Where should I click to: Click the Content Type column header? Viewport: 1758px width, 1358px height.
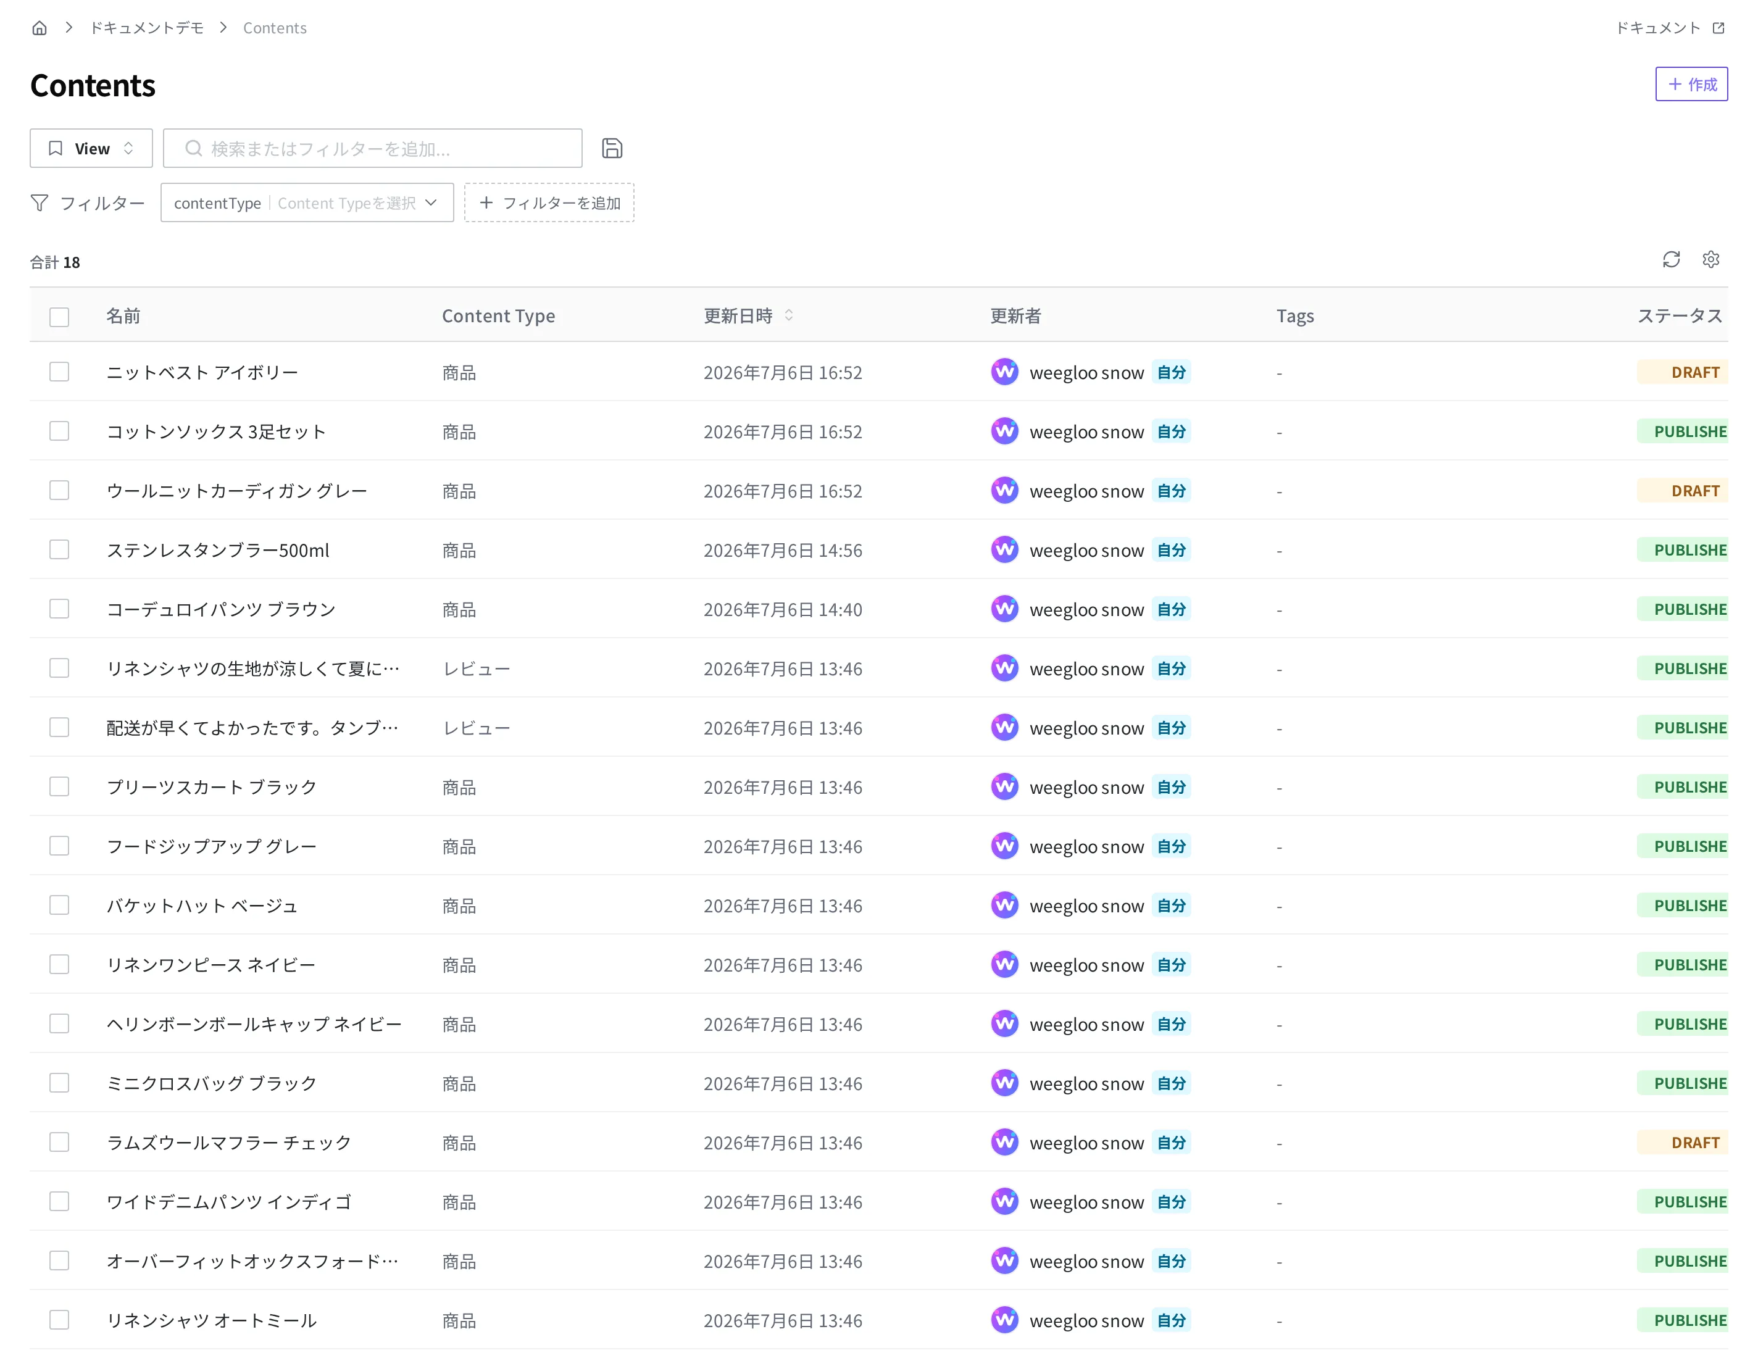point(498,315)
